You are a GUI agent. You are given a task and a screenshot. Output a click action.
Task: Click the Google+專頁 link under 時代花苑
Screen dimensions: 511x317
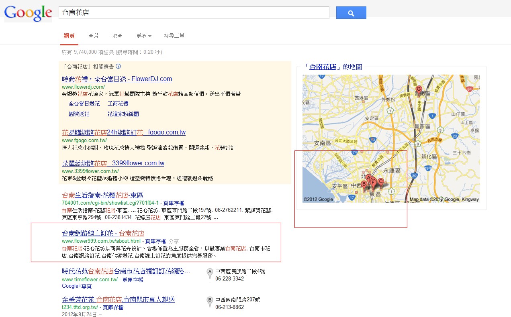pyautogui.click(x=77, y=286)
